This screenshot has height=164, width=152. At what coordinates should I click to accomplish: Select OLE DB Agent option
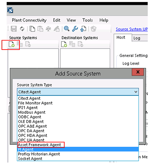78,121
